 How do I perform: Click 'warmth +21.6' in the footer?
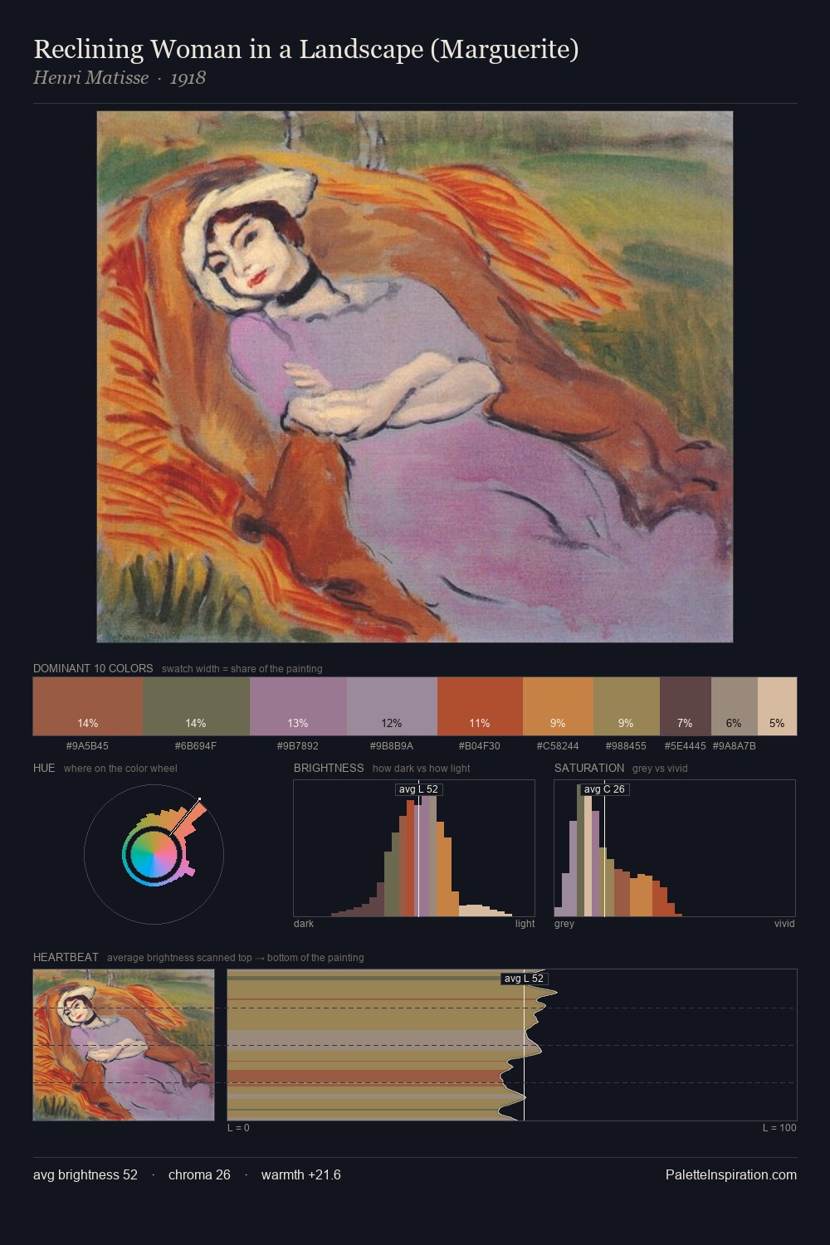point(301,1174)
